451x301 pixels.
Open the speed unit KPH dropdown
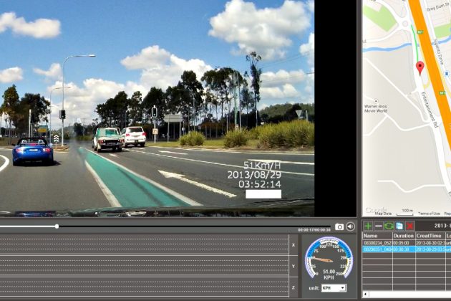[334, 288]
